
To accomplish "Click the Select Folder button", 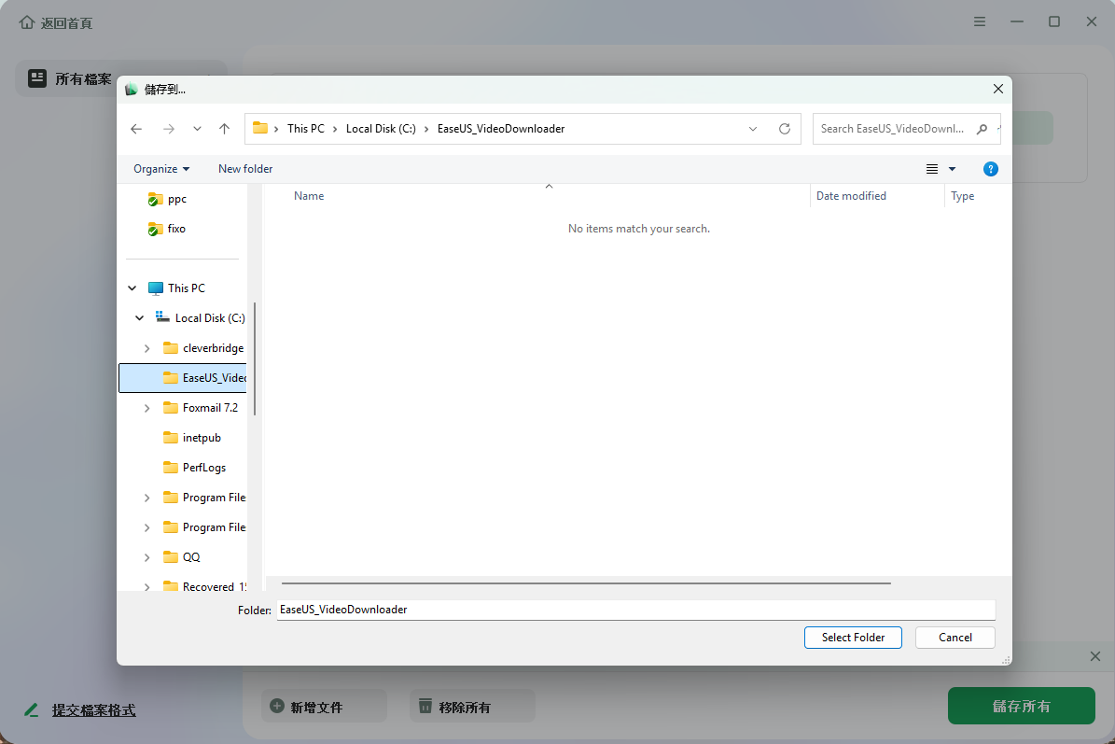I will pyautogui.click(x=853, y=638).
